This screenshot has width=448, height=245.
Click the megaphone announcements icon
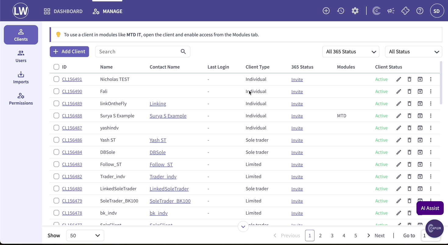[391, 11]
